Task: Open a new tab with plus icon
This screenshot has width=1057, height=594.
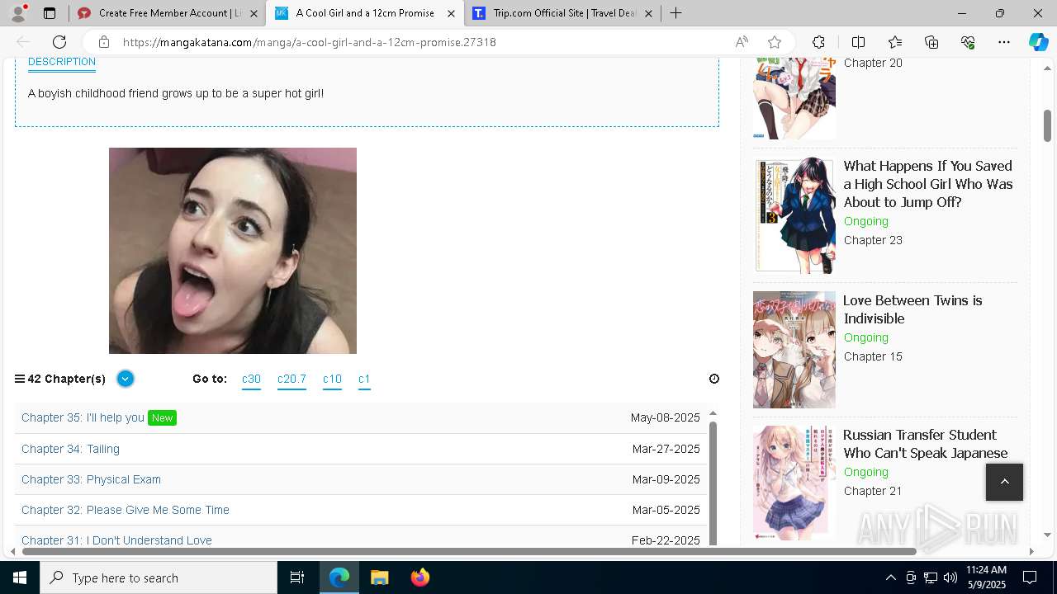Action: [x=675, y=13]
